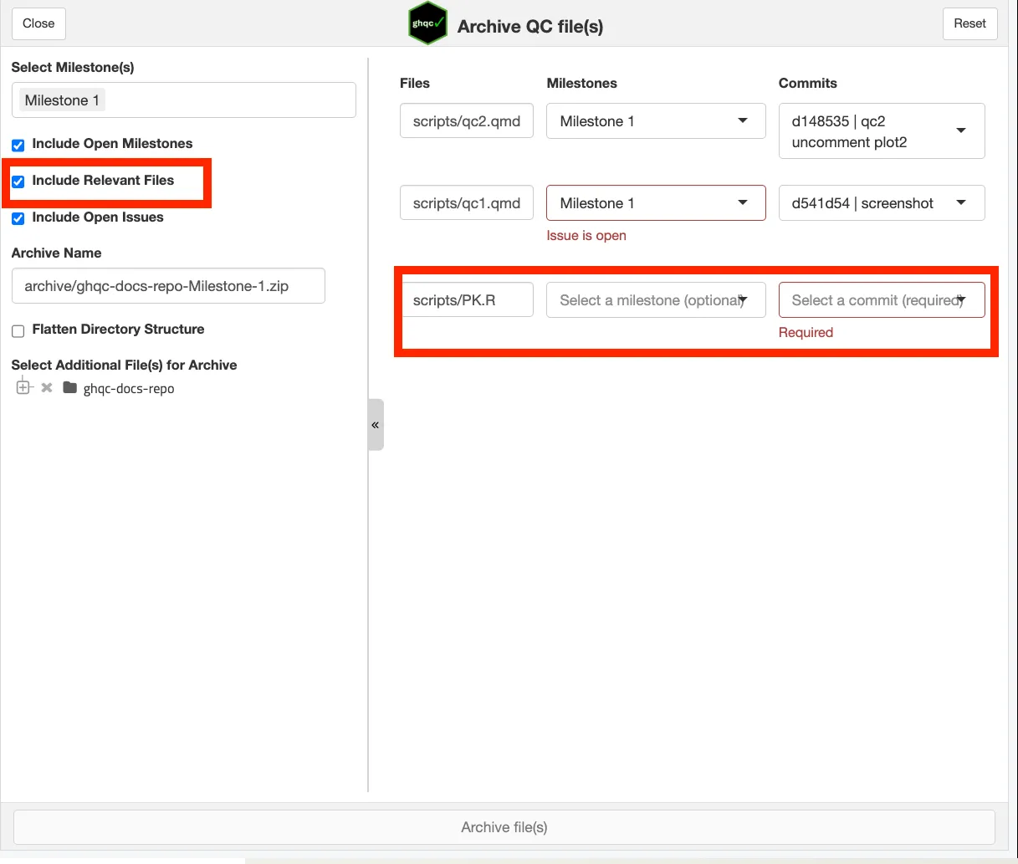The image size is (1018, 864).
Task: Open commit dropdown showing d541d54 screenshot
Action: pos(881,203)
